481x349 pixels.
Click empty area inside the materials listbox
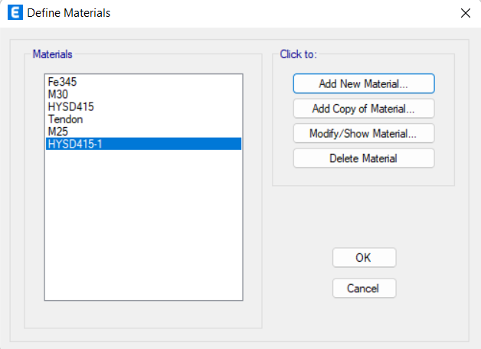click(143, 225)
